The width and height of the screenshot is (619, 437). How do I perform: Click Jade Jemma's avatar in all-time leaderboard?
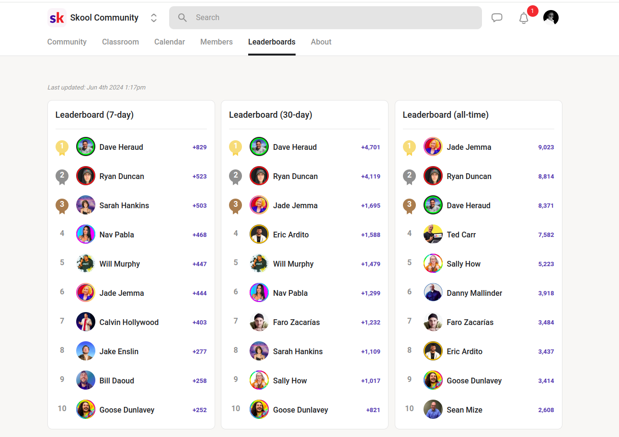[433, 147]
